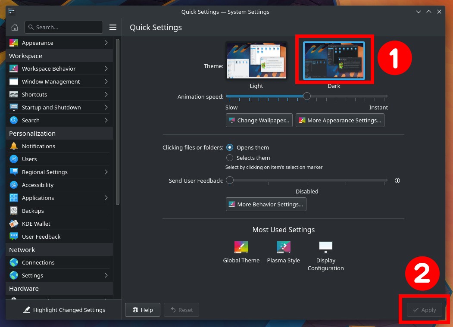Click the Search settings input field

(x=64, y=27)
